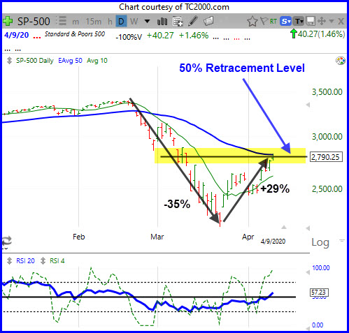Click the 2,790.25 current price box
The width and height of the screenshot is (349, 333).
coord(326,157)
